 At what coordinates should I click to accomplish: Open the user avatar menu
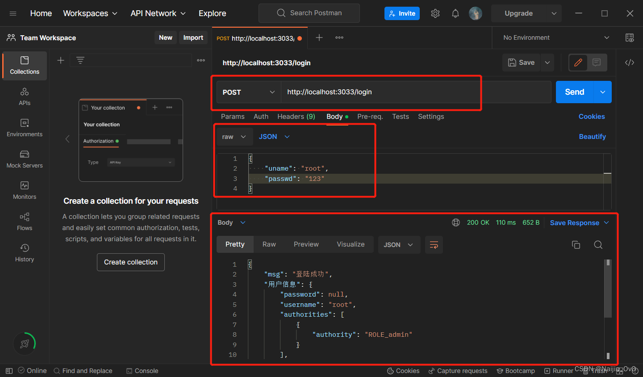pos(476,13)
